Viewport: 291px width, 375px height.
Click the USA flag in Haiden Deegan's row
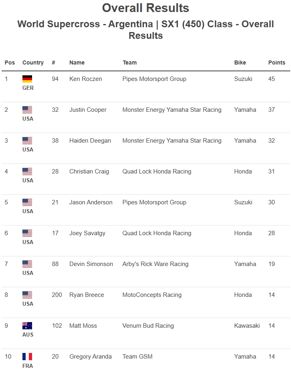pyautogui.click(x=27, y=141)
